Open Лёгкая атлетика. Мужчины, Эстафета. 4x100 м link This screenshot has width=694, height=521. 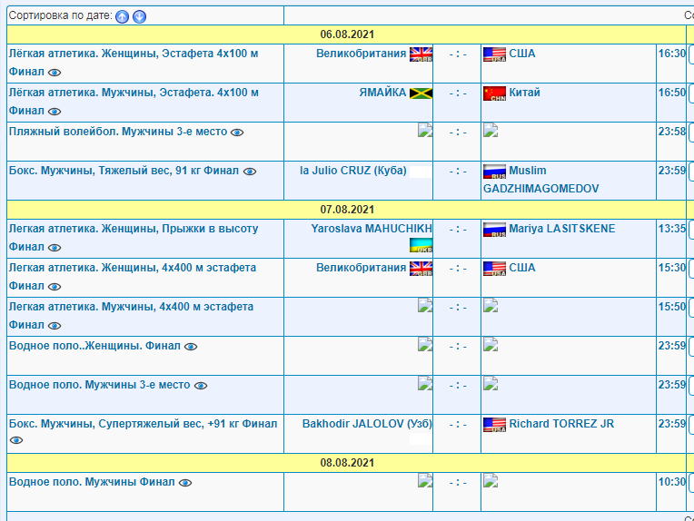coord(134,93)
